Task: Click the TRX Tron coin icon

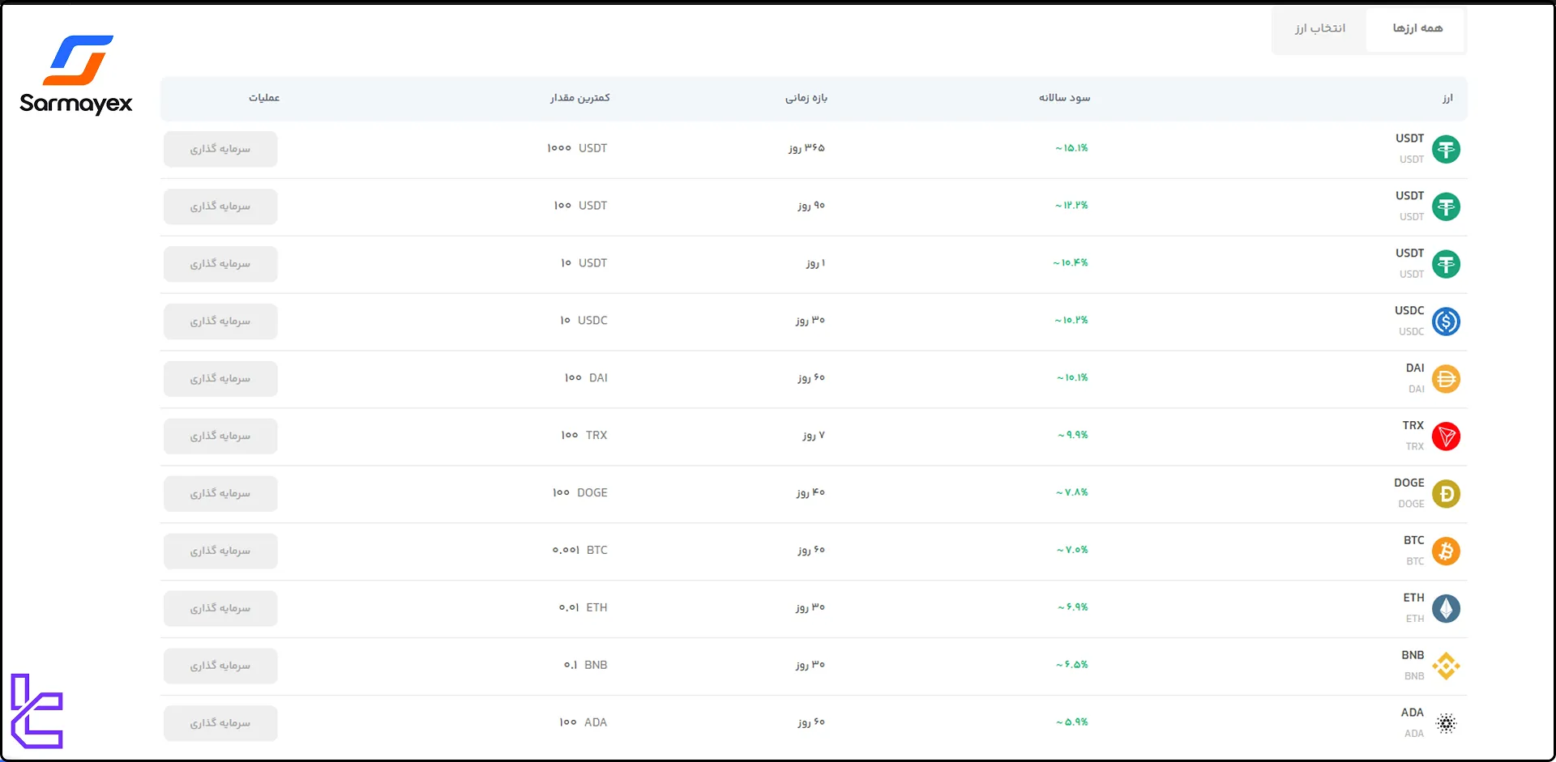Action: click(x=1447, y=436)
